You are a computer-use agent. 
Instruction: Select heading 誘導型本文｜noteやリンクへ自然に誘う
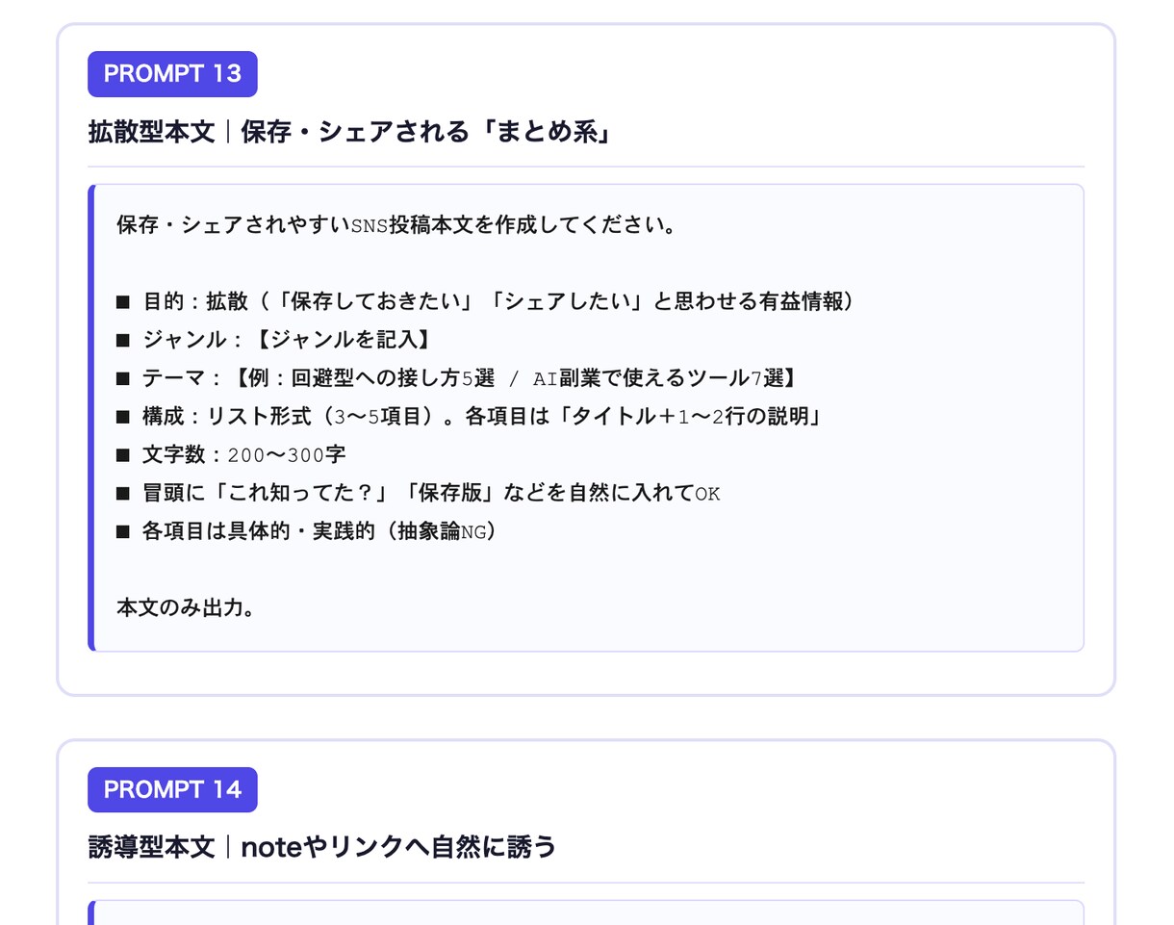(322, 847)
